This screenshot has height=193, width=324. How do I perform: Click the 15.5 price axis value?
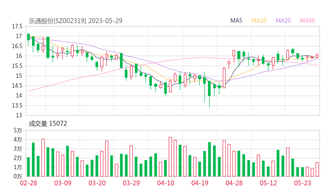[x=17, y=66]
